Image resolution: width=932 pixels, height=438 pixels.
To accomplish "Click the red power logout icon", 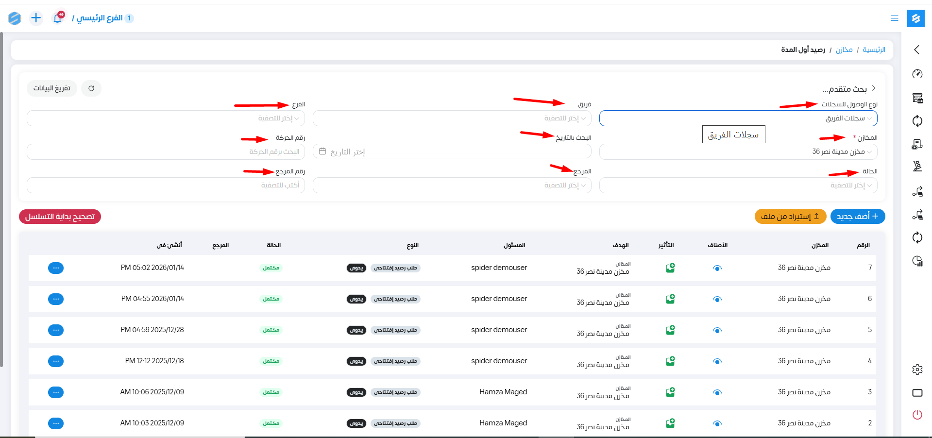I will (x=917, y=415).
